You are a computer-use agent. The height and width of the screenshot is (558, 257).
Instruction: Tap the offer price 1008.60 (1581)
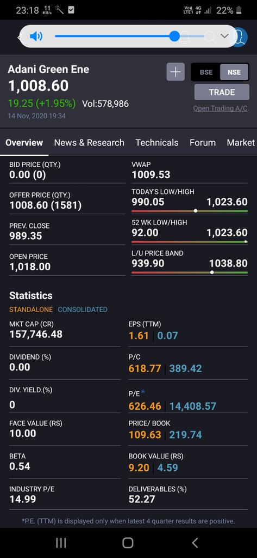(46, 205)
